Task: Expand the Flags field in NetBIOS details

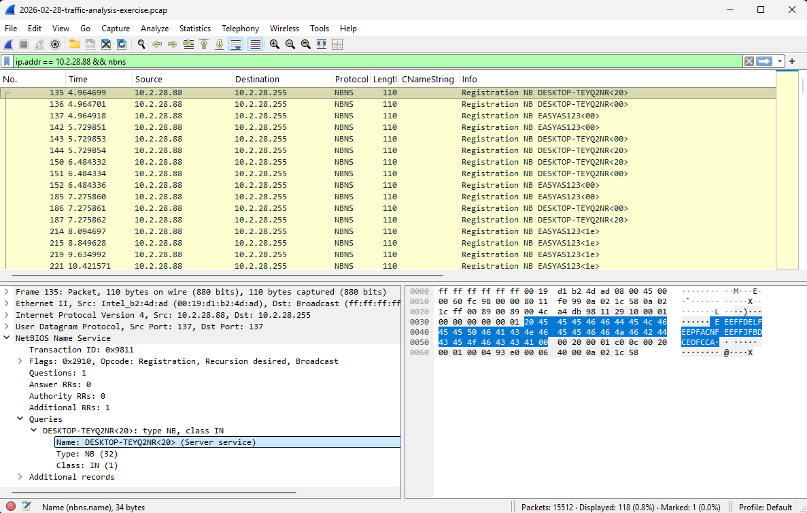Action: click(20, 361)
